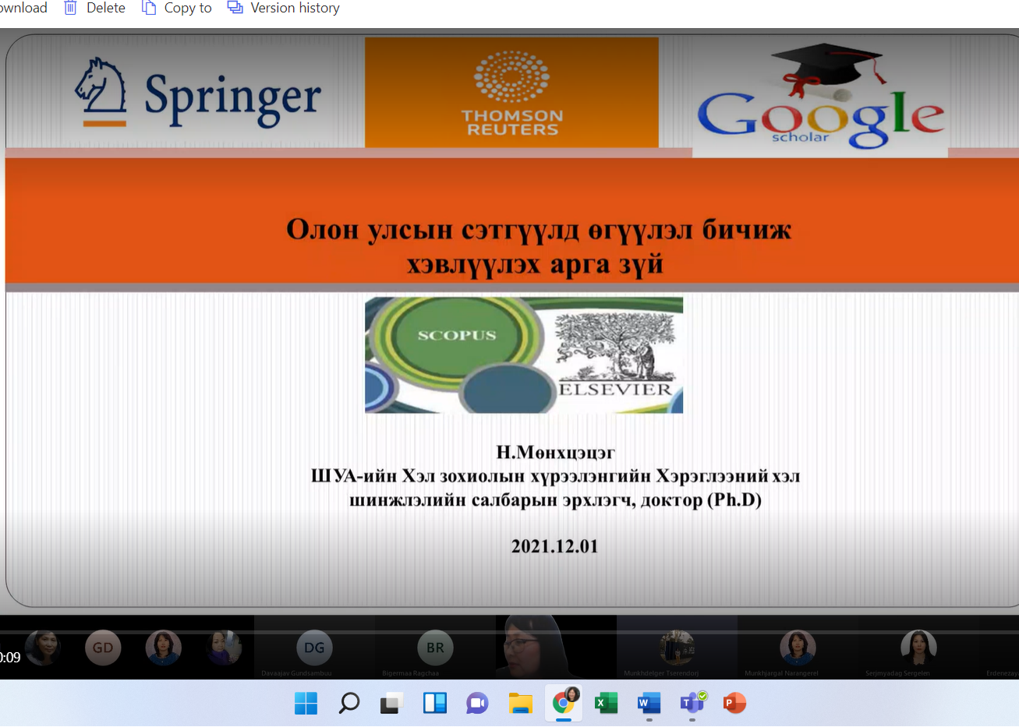Viewport: 1019px width, 727px height.
Task: Open File Explorer from the taskbar
Action: (x=520, y=703)
